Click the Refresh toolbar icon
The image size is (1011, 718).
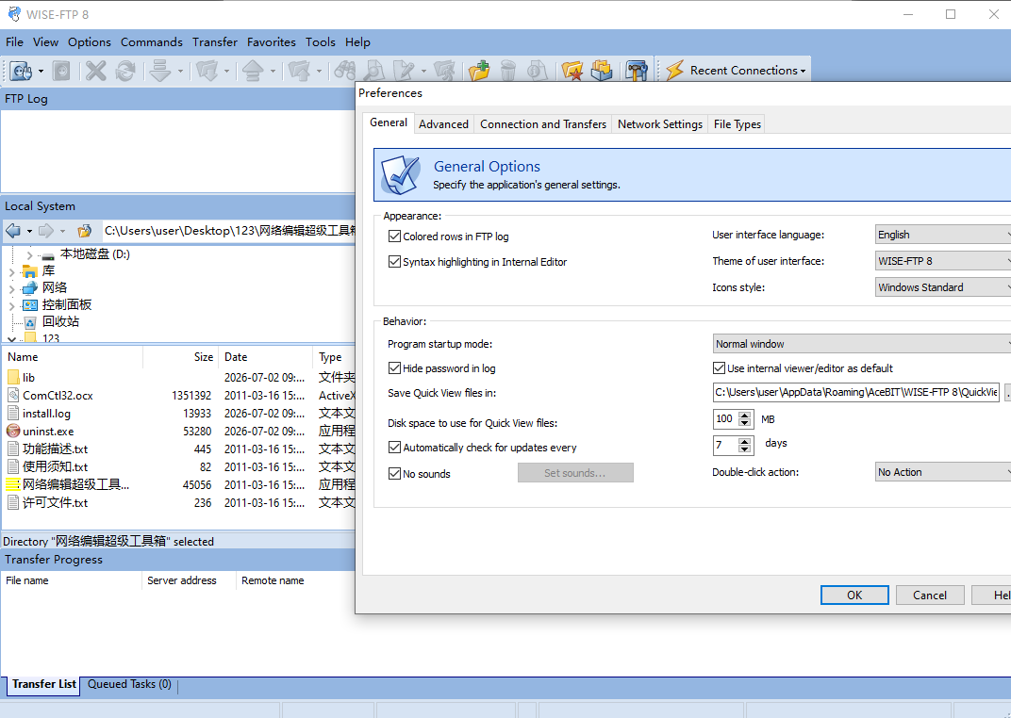125,70
